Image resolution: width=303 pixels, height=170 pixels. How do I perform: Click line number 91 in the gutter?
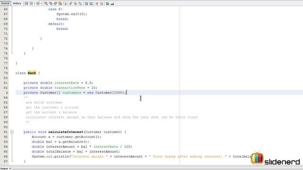tap(6, 132)
